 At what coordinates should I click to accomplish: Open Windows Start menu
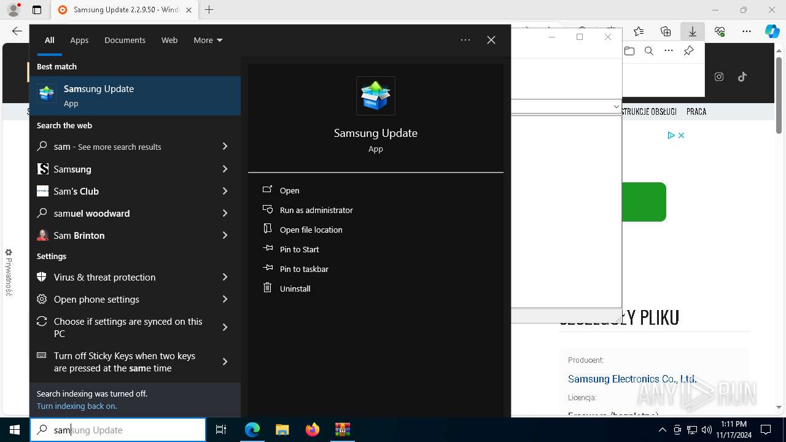pyautogui.click(x=15, y=430)
